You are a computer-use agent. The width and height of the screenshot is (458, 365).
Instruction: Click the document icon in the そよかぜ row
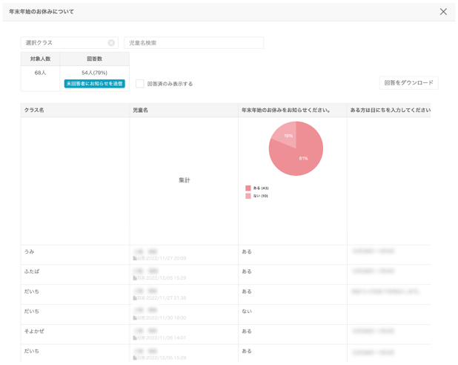coord(135,338)
